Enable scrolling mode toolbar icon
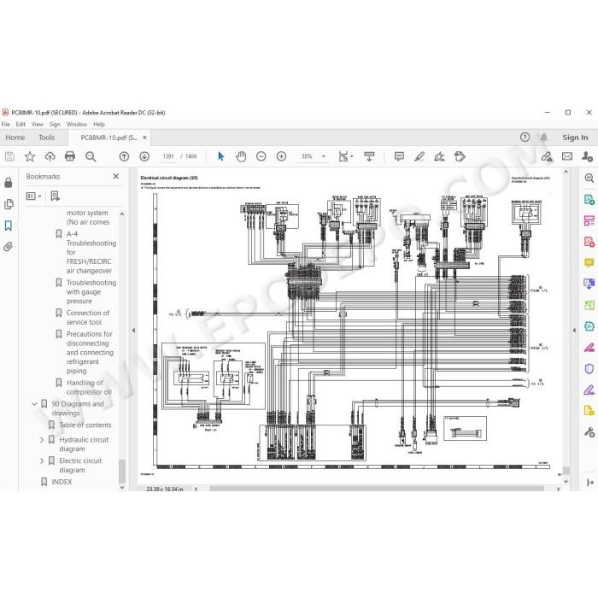Screen dimensions: 598x598 click(369, 156)
